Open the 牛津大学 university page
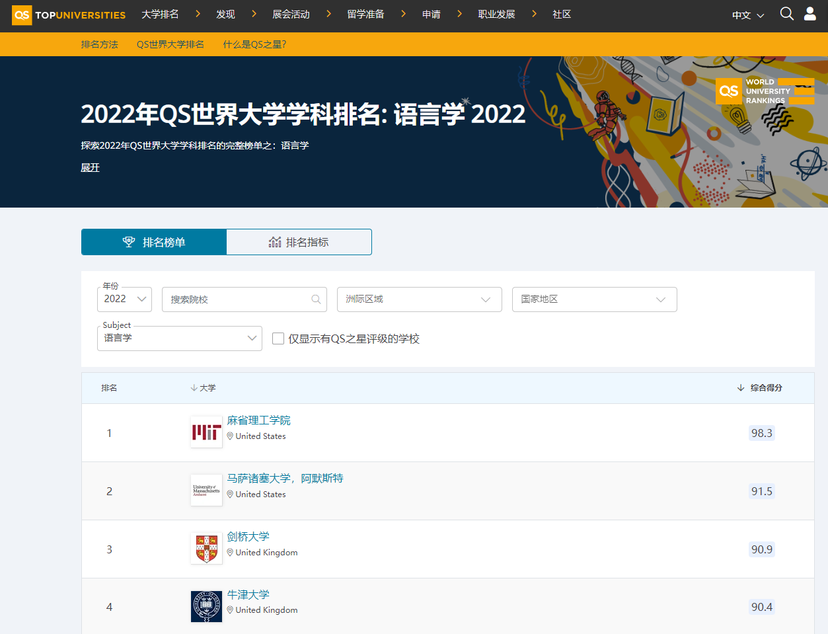The width and height of the screenshot is (828, 634). [248, 595]
